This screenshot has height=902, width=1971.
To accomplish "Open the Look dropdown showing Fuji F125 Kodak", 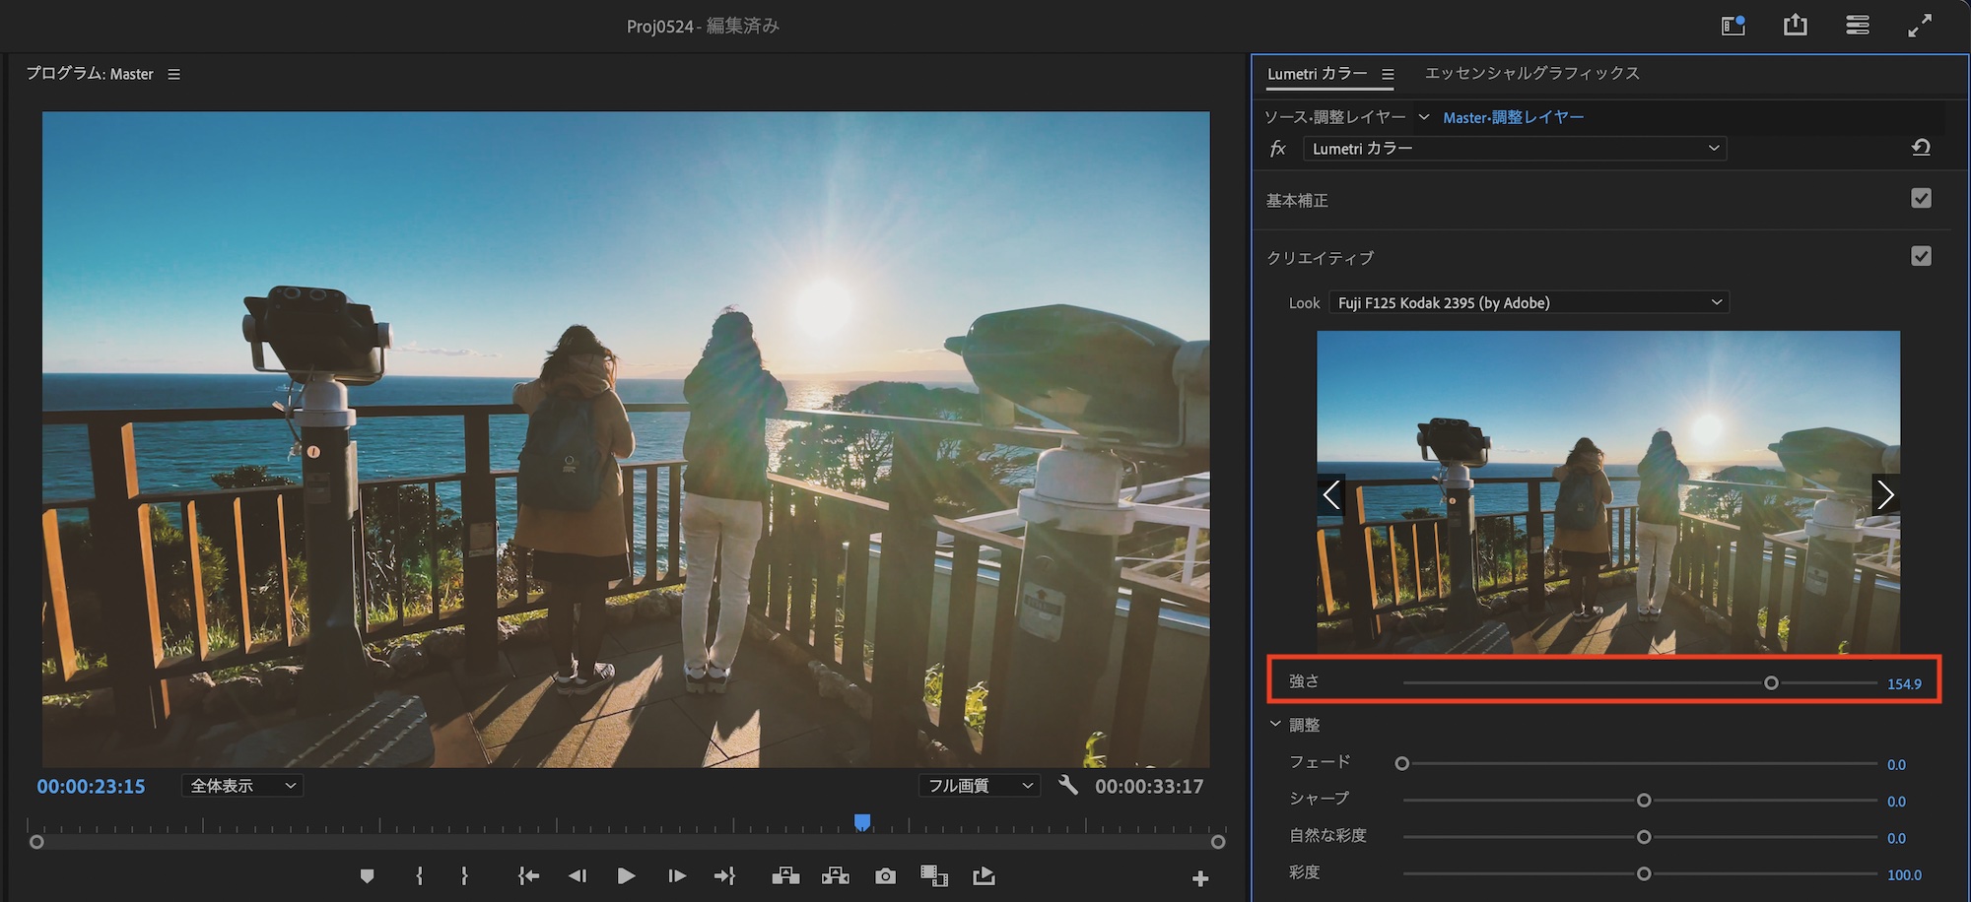I will [1529, 302].
